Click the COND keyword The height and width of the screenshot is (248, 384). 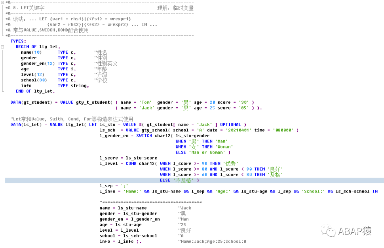tap(131, 163)
